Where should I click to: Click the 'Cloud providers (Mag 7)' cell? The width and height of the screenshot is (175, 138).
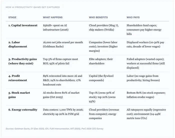point(104,27)
